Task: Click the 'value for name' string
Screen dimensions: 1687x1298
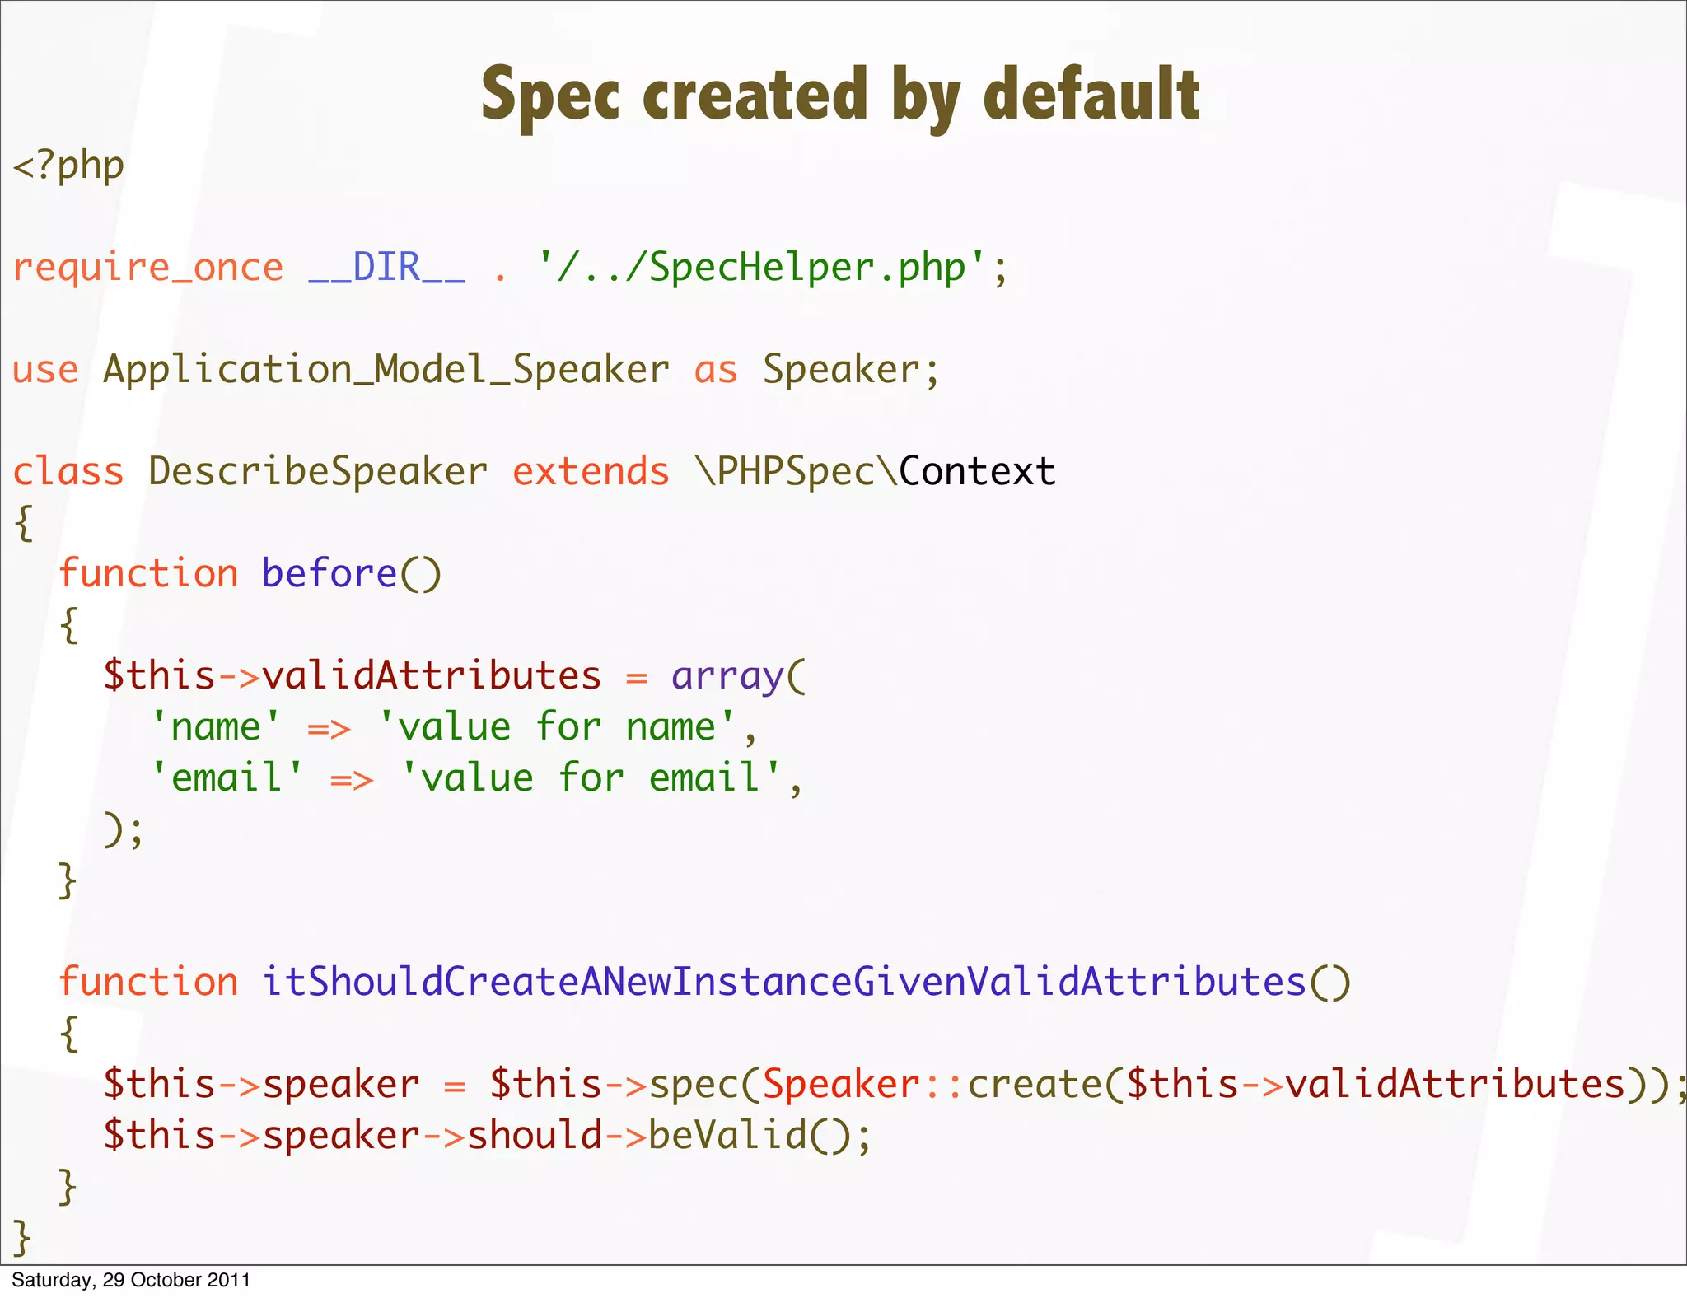Action: click(557, 727)
